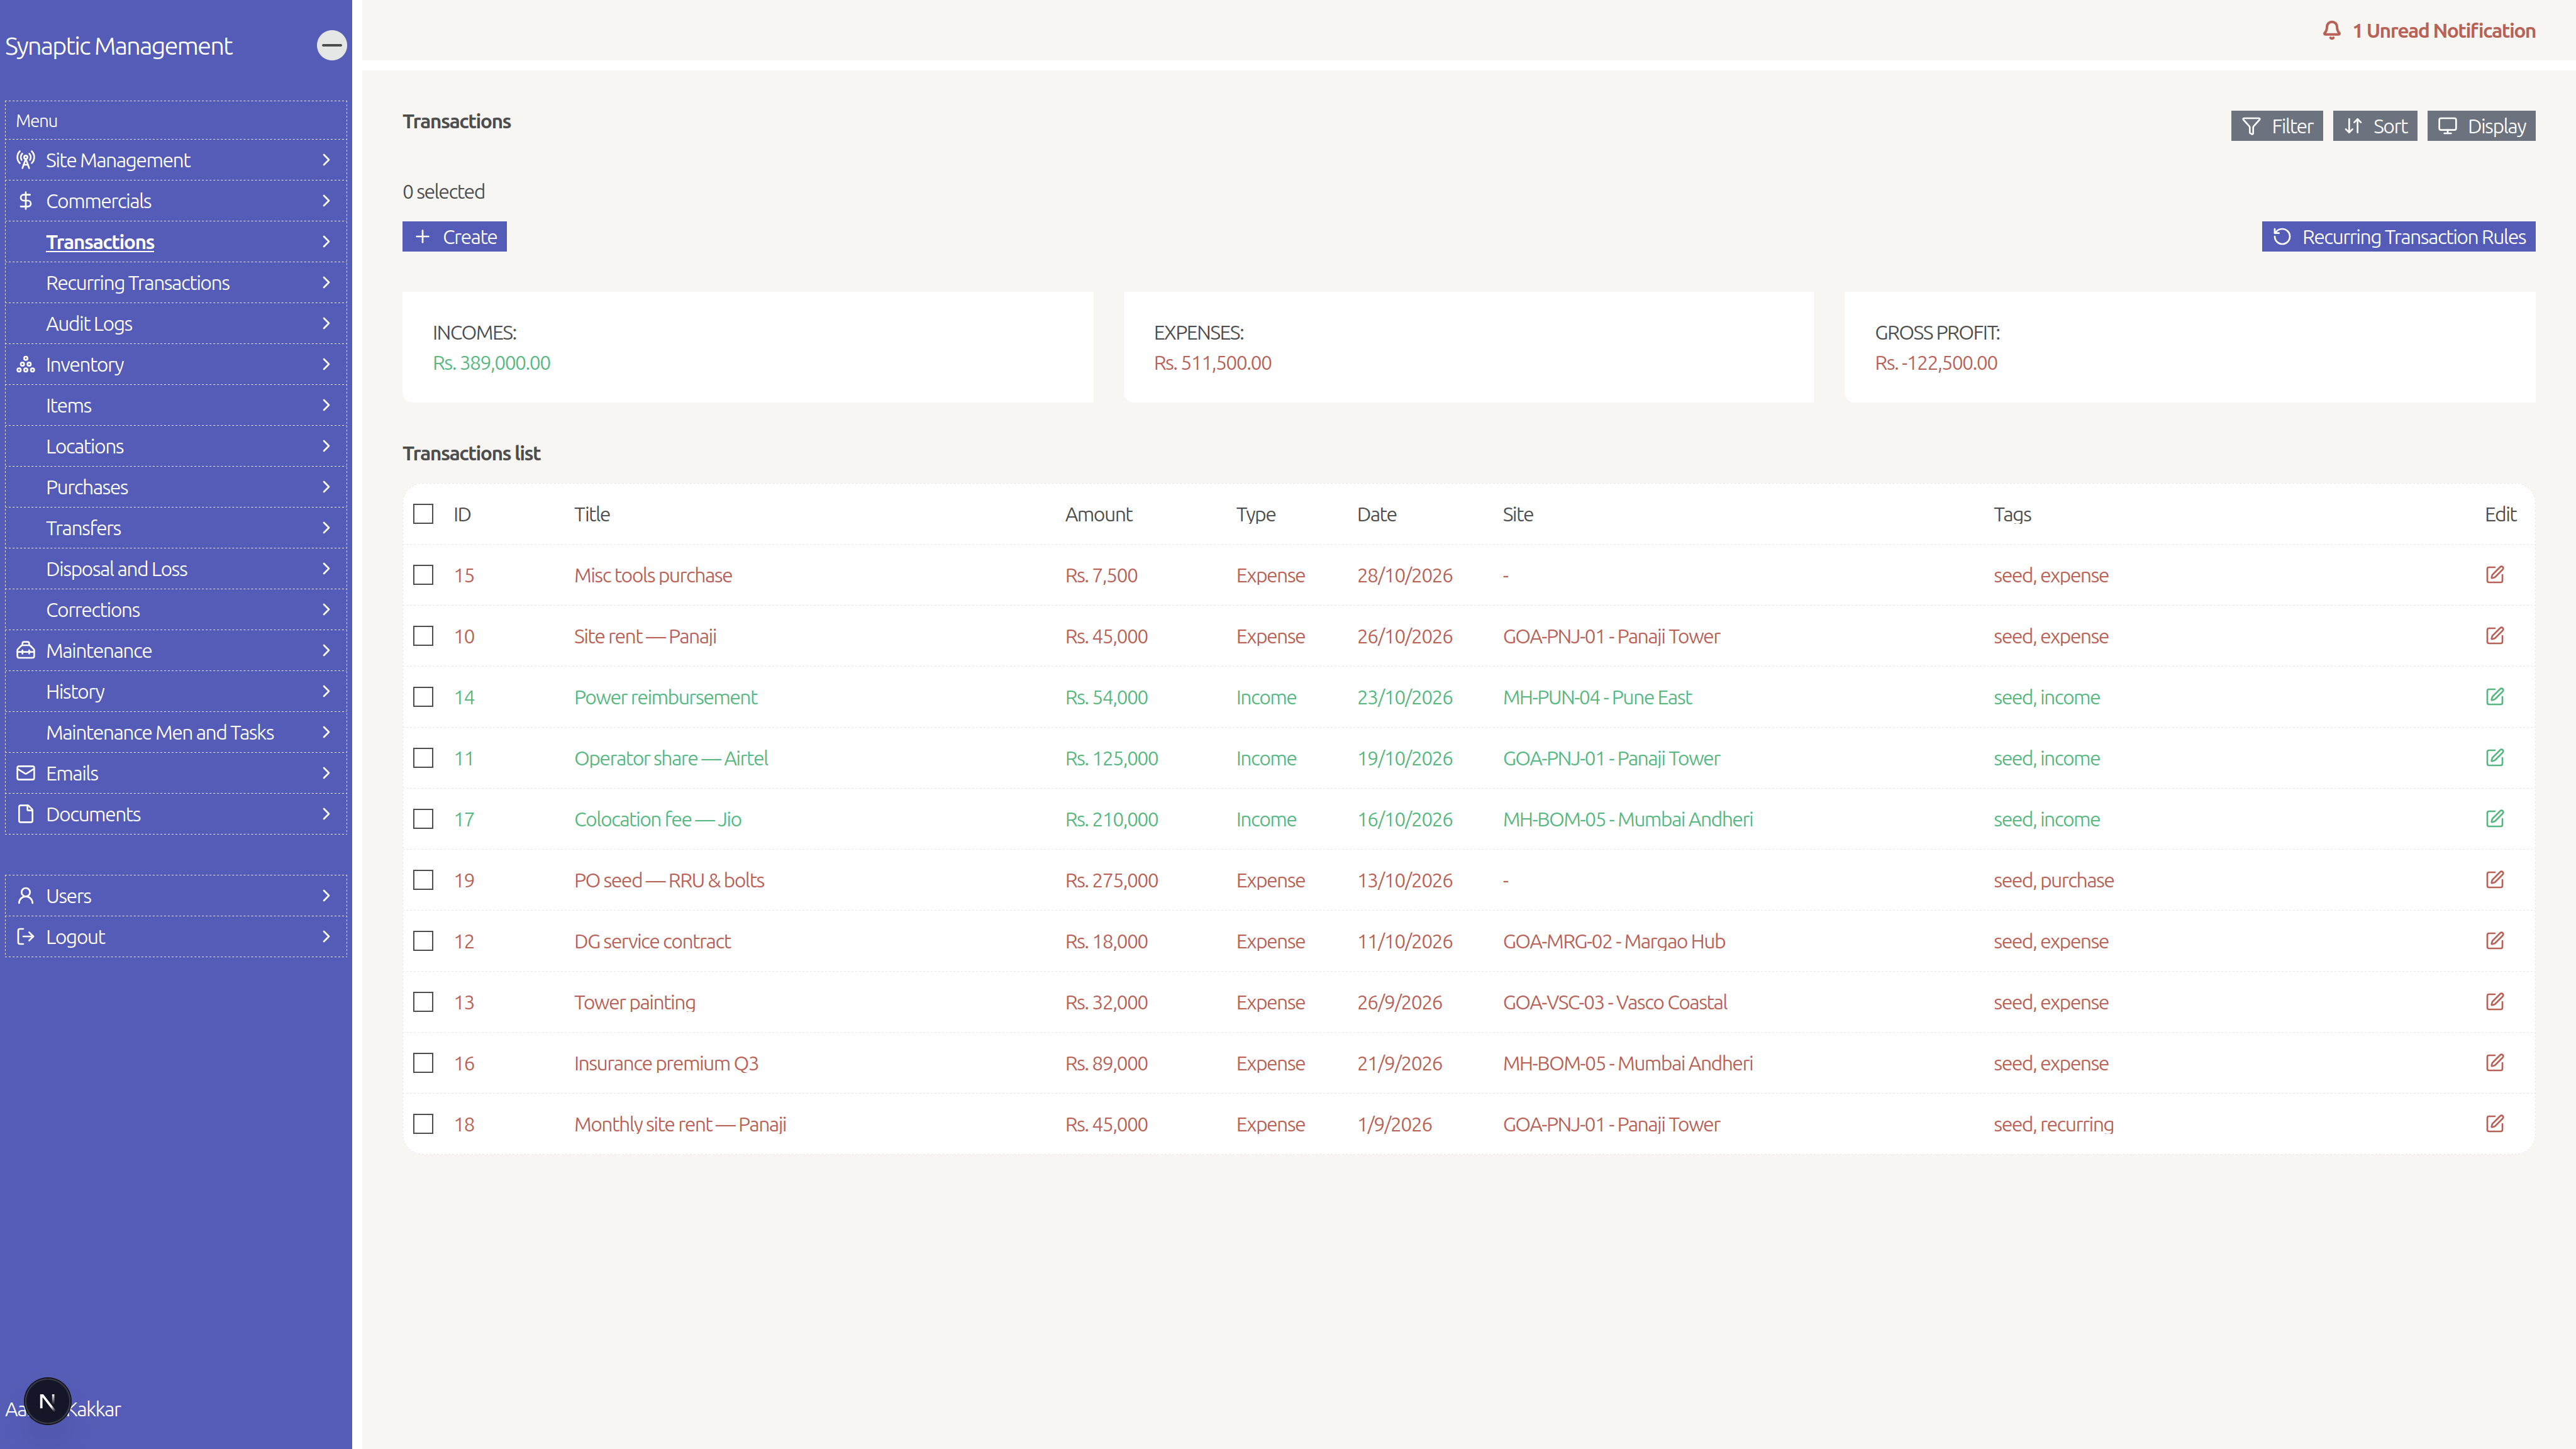Open Recurring Transactions menu item
Viewport: 2576px width, 1449px height.
click(176, 283)
